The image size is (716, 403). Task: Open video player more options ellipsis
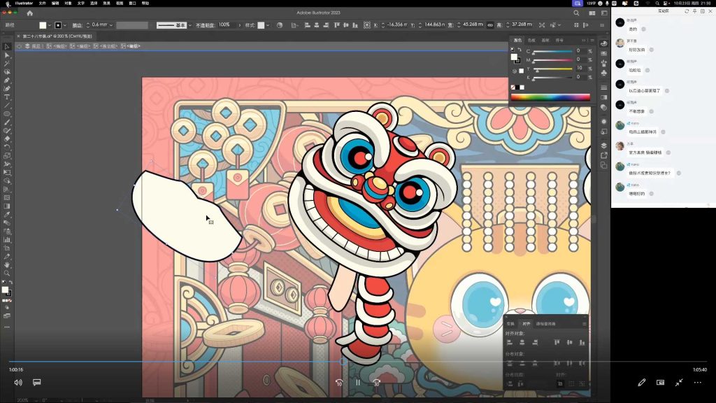pos(698,383)
